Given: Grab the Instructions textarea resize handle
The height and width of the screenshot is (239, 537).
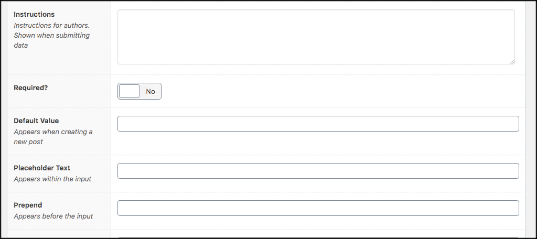Looking at the screenshot, I should tap(512, 61).
